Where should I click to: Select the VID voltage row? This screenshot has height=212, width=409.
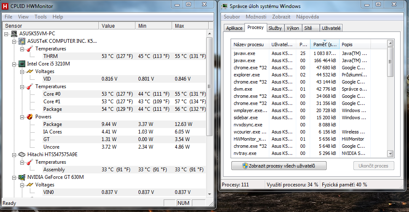(x=125, y=79)
